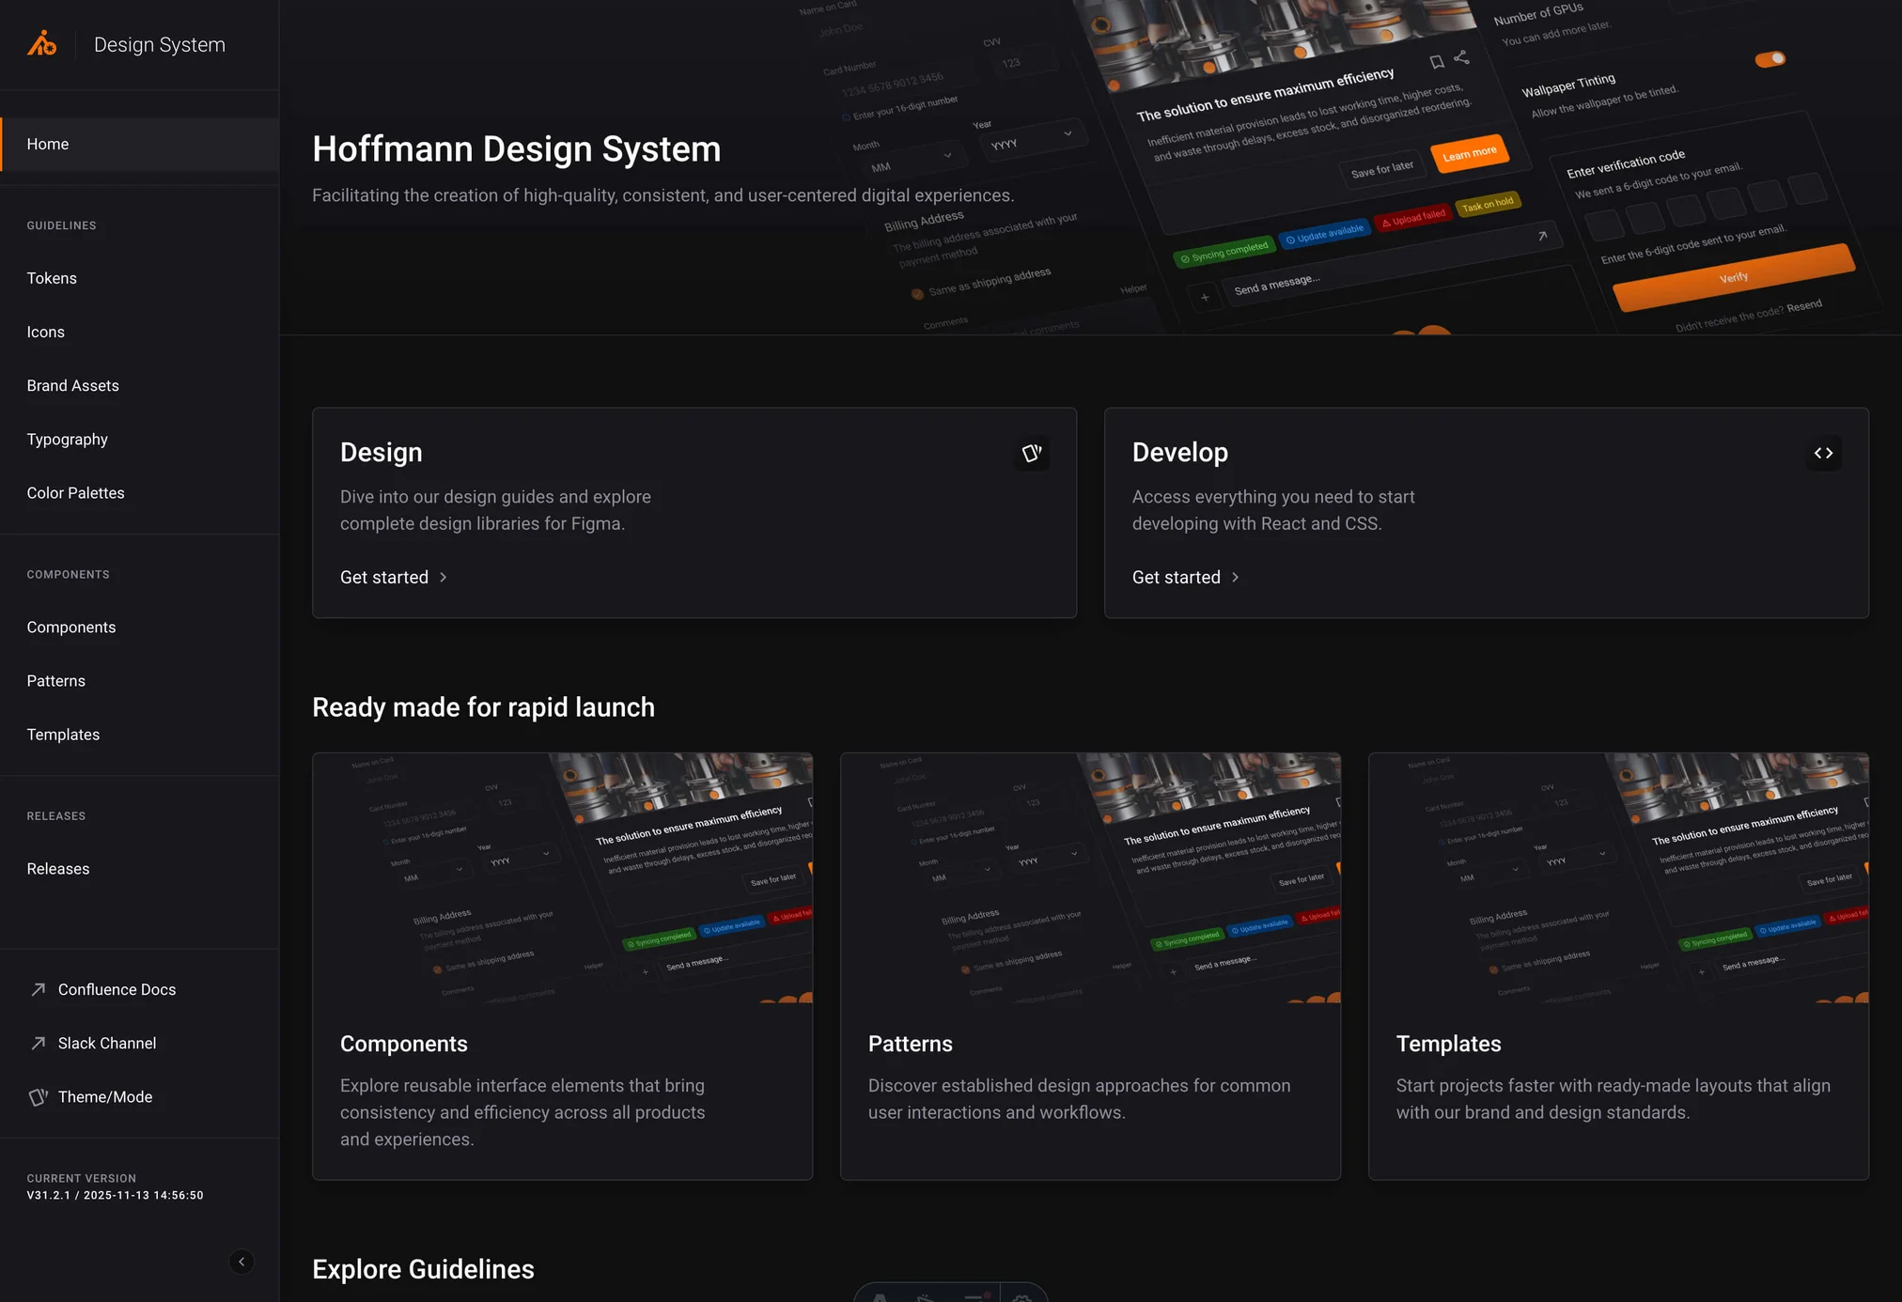Open Tokens under Guidelines
Image resolution: width=1902 pixels, height=1302 pixels.
tap(52, 278)
